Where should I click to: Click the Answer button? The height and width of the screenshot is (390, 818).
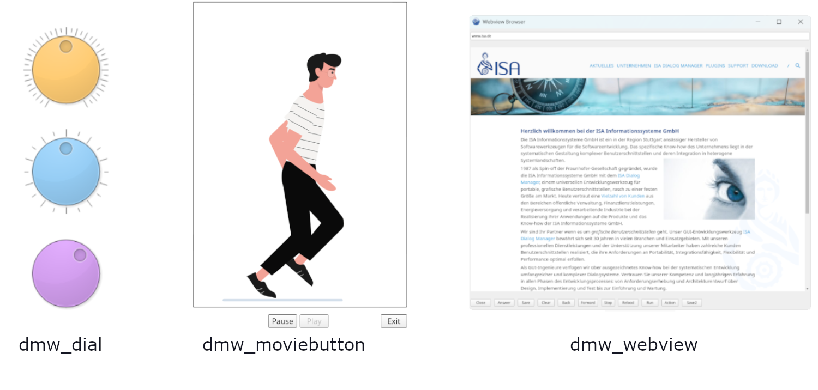click(x=504, y=303)
